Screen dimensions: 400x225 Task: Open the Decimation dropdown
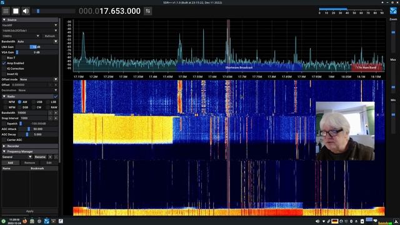[x=38, y=90]
